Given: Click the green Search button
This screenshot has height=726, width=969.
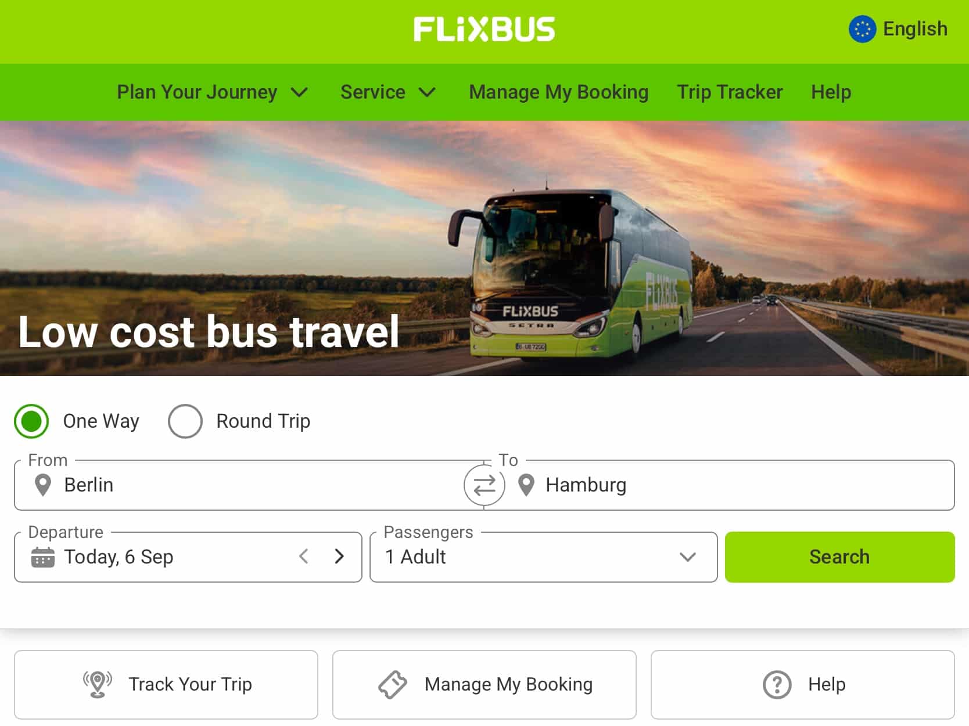Looking at the screenshot, I should click(839, 557).
